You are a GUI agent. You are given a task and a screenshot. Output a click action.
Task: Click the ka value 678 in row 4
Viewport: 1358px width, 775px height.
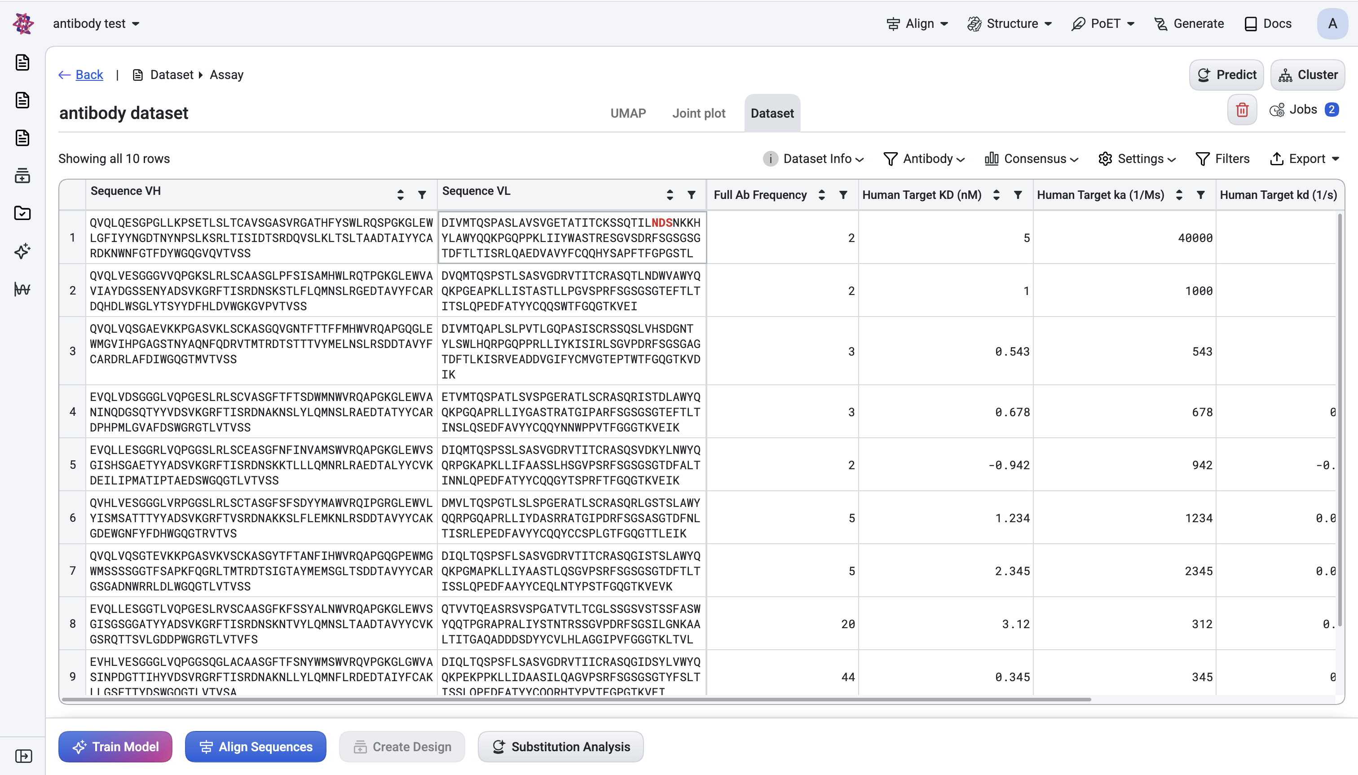[x=1202, y=412]
